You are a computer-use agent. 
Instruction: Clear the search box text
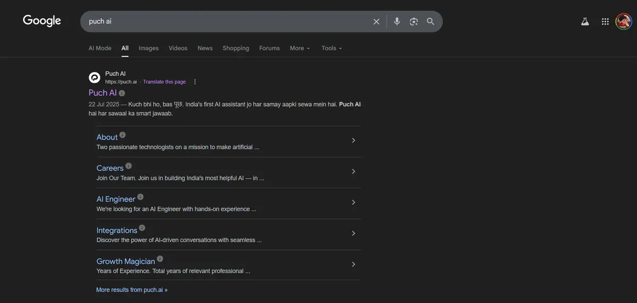pos(376,22)
